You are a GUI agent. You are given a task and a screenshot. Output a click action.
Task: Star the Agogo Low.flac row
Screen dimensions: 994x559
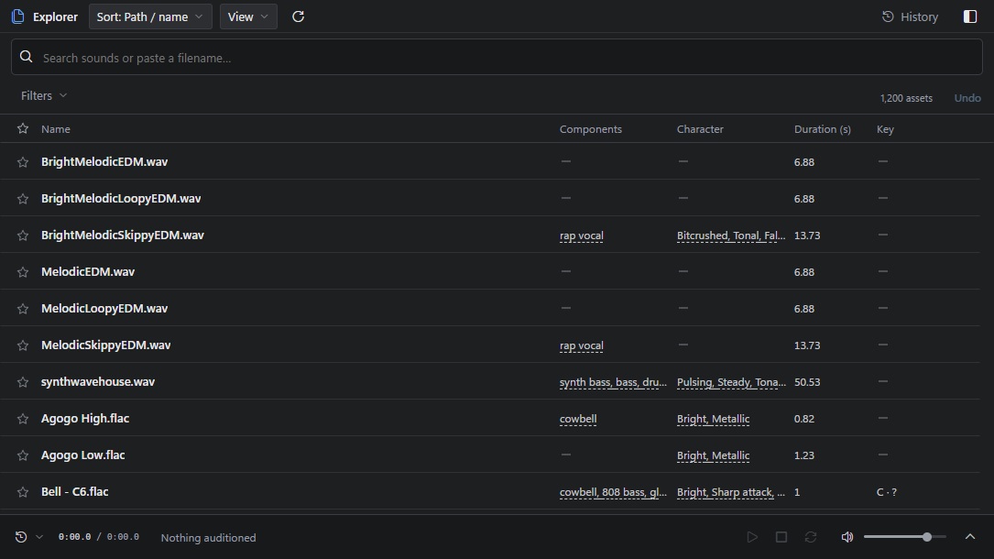(x=23, y=455)
